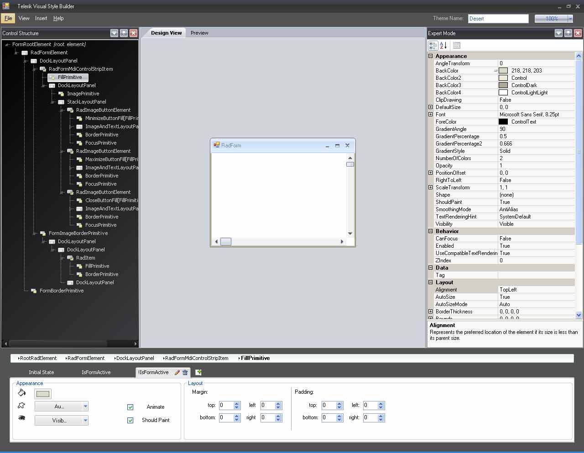Select MinimizeButtonFill node in the tree

[112, 118]
